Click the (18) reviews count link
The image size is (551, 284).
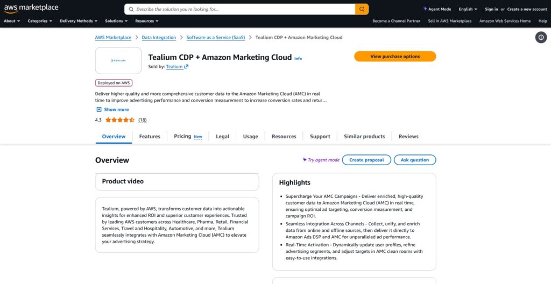(142, 120)
